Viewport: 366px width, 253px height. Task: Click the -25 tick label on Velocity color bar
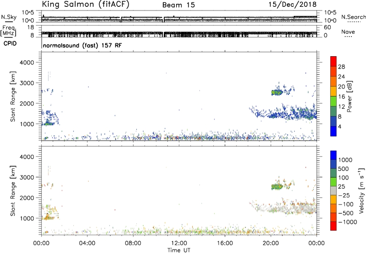(x=344, y=195)
